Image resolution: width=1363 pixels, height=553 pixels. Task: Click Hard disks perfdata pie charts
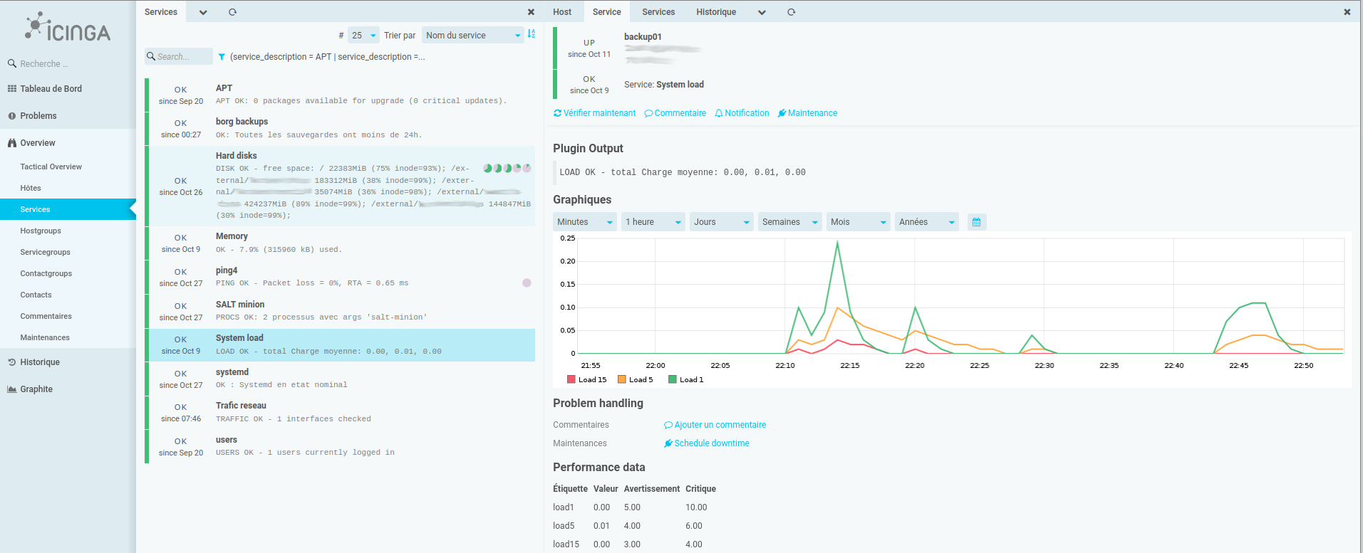click(507, 169)
